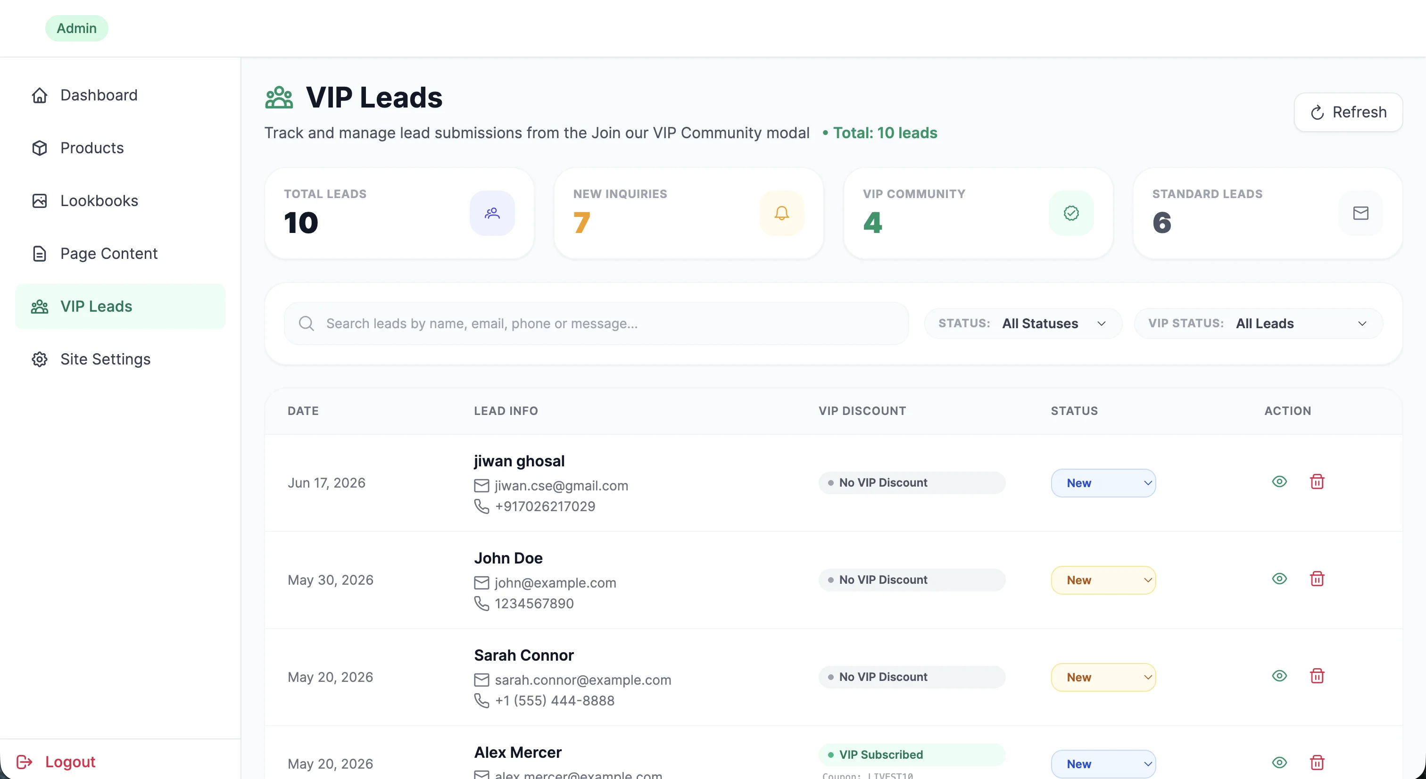Click the Site Settings gear icon
Viewport: 1426px width, 779px height.
pyautogui.click(x=39, y=359)
